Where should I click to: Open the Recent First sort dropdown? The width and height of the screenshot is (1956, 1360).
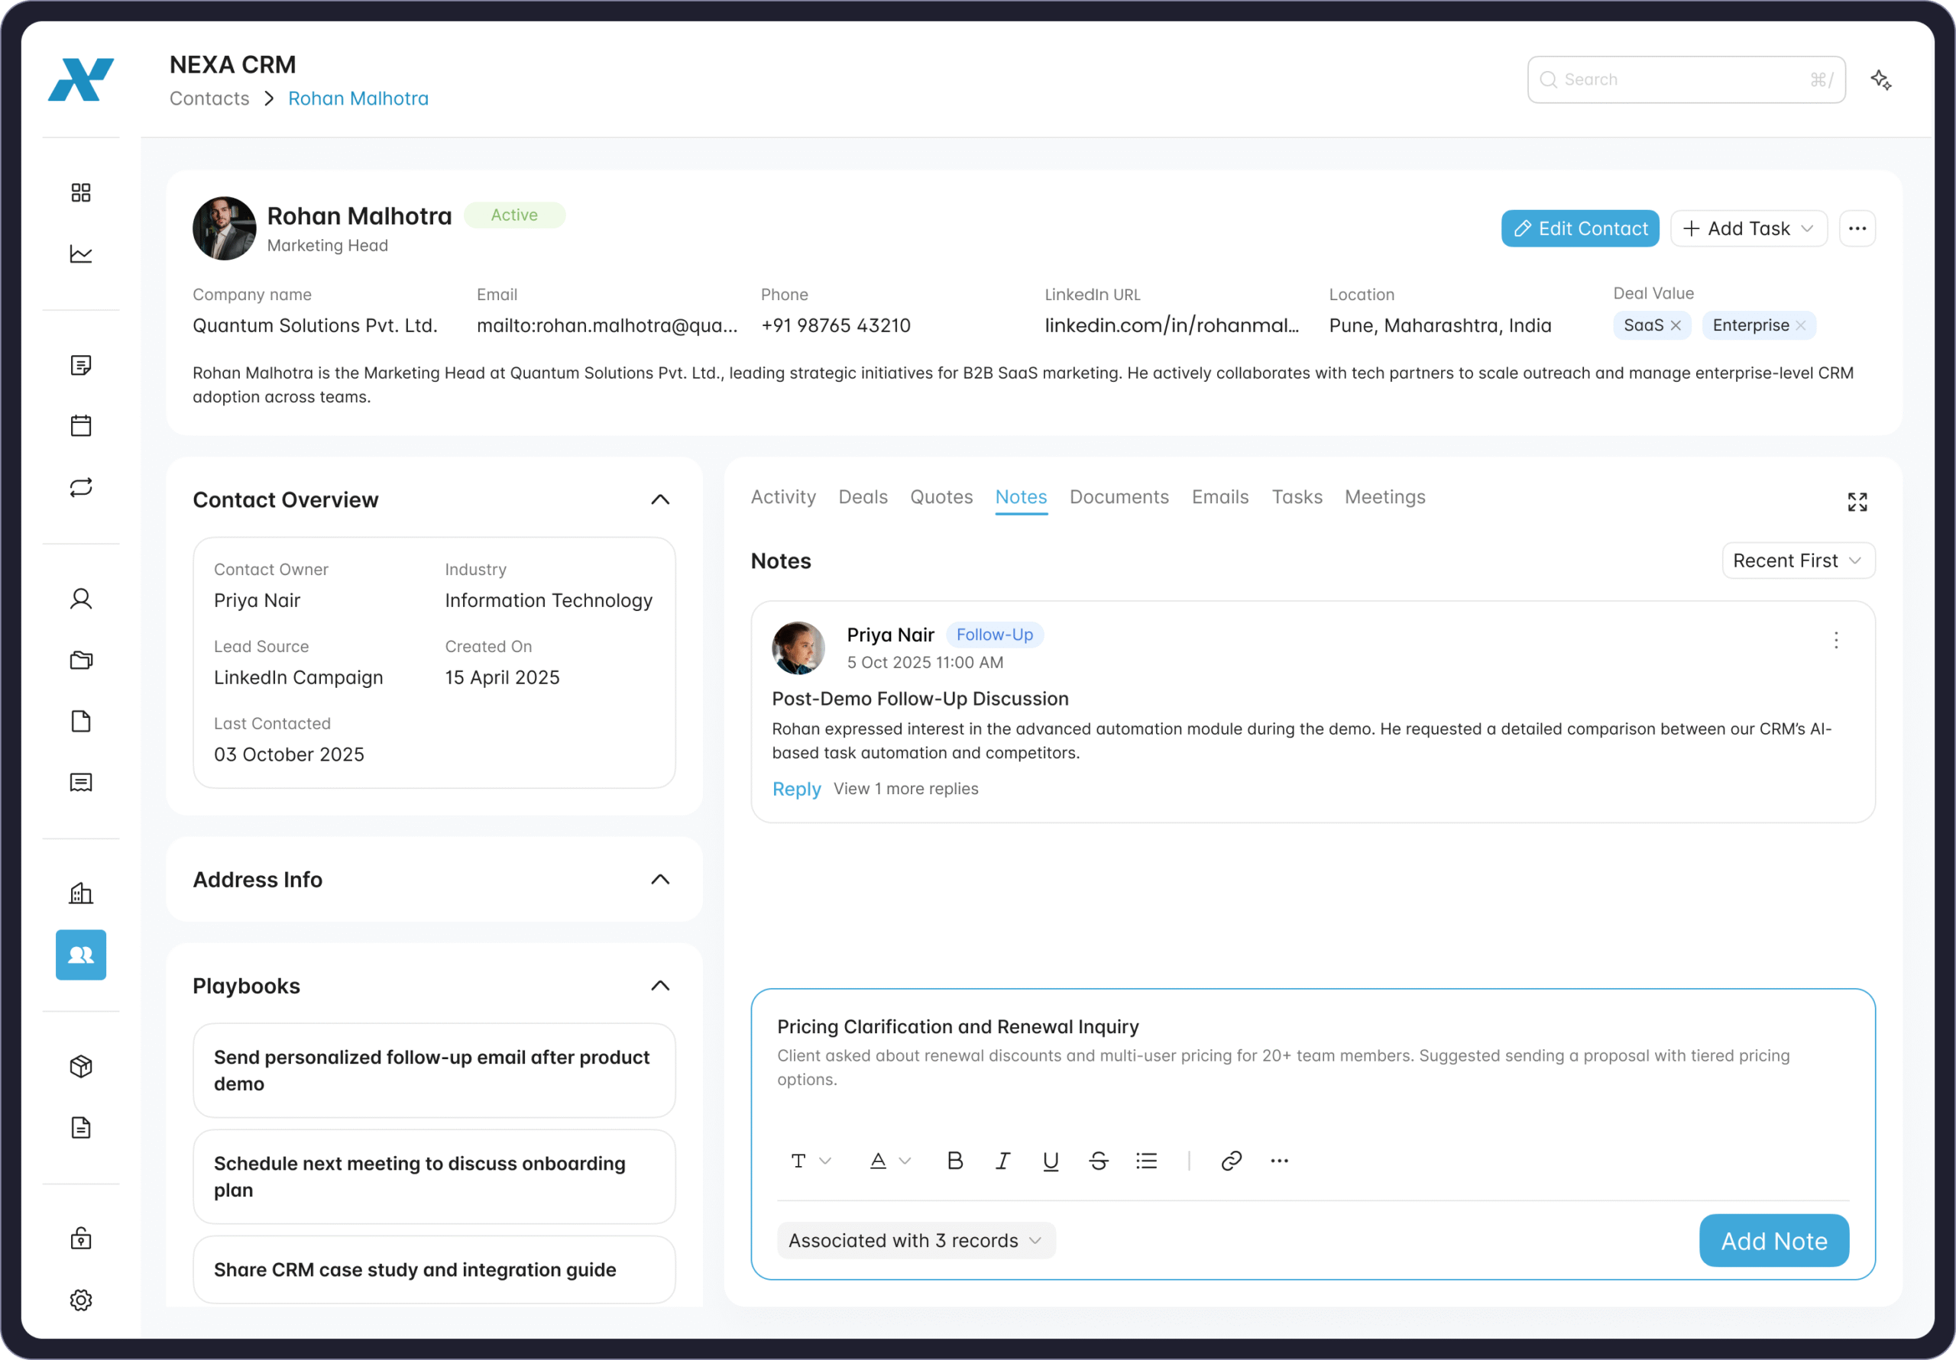click(x=1798, y=560)
